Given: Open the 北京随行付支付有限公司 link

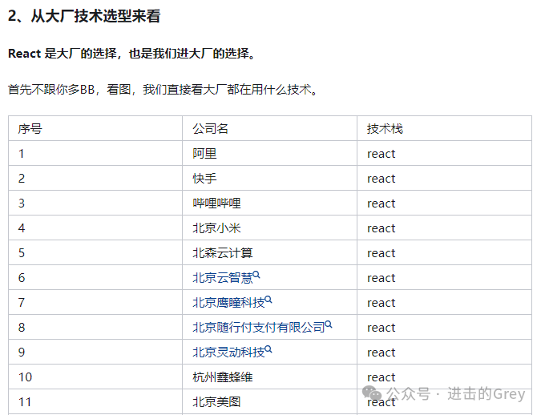Looking at the screenshot, I should (259, 328).
